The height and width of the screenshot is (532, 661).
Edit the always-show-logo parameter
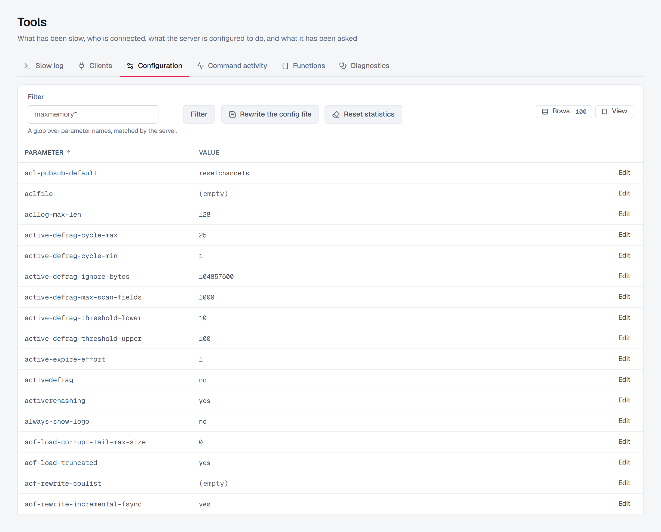(624, 421)
